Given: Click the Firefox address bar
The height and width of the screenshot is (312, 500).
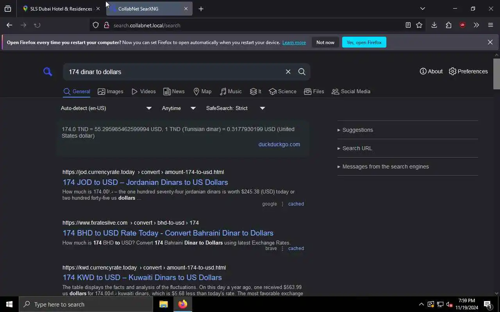Looking at the screenshot, I should (258, 25).
